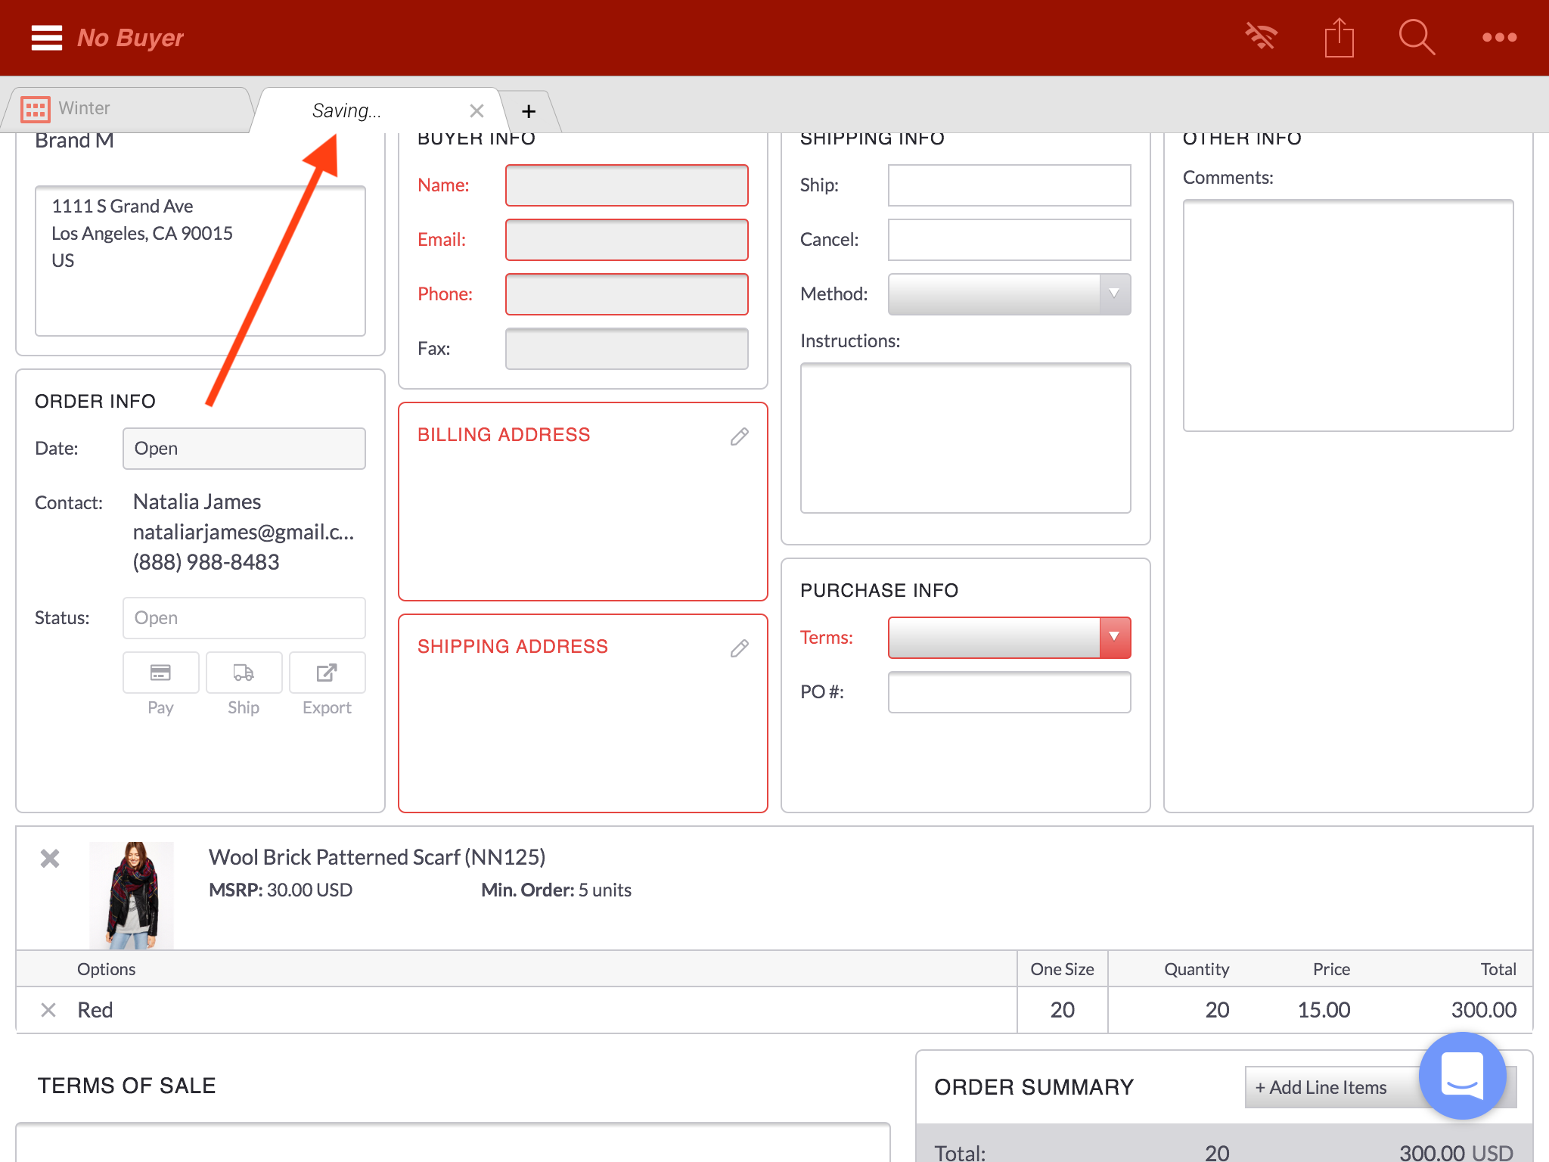1549x1162 pixels.
Task: Click the Winter catalog grid icon
Action: tap(35, 109)
